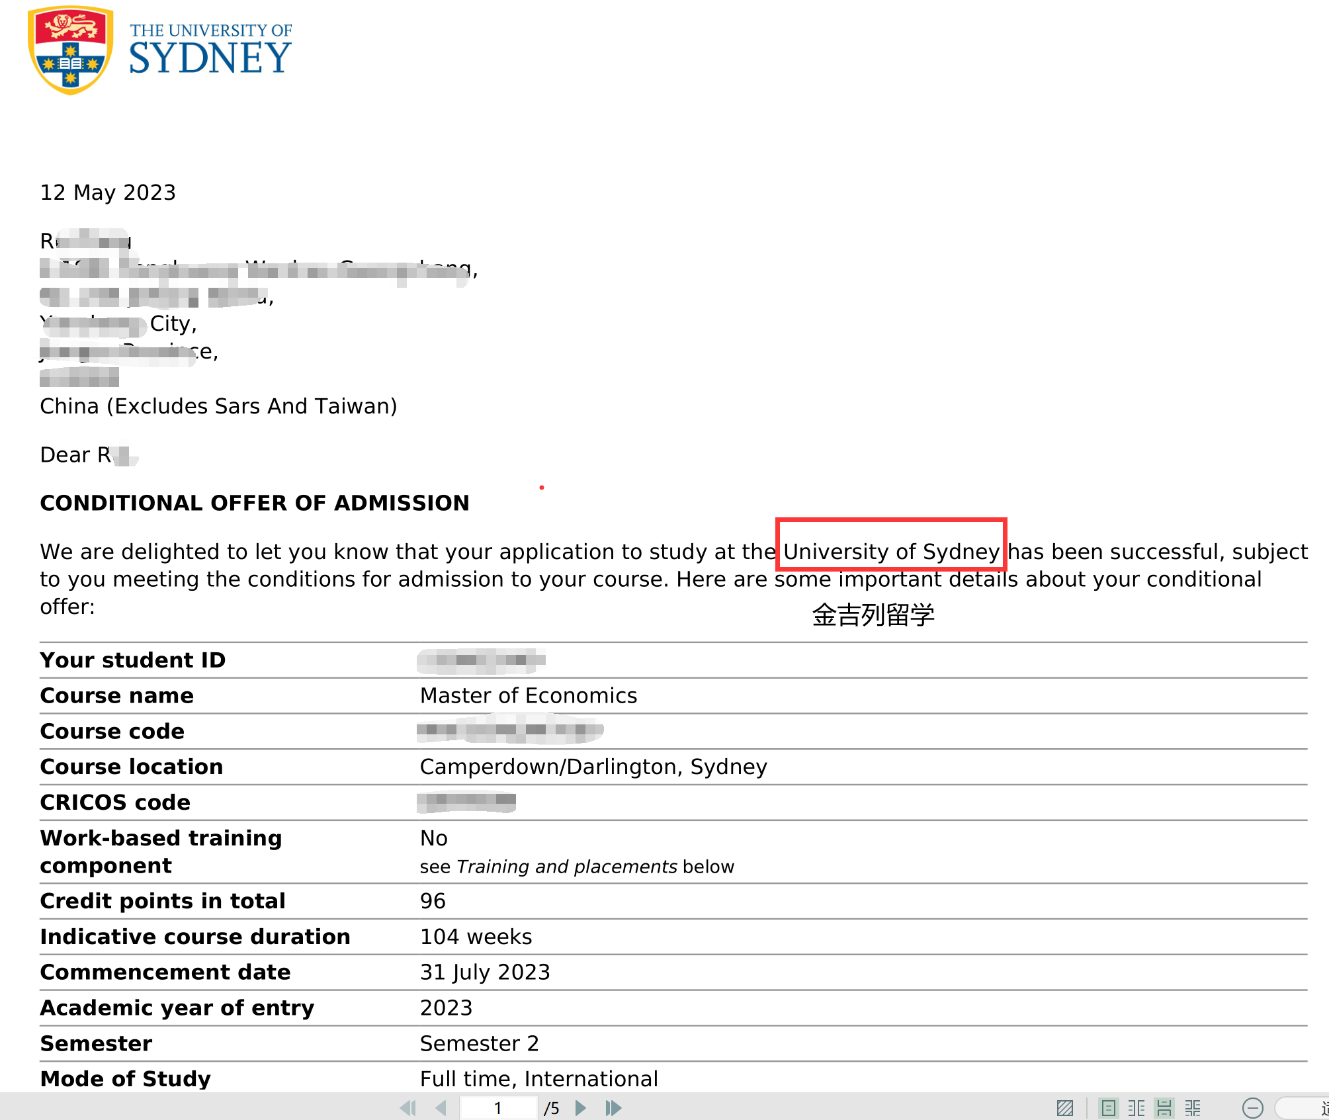
Task: Jump to the last page
Action: [613, 1107]
